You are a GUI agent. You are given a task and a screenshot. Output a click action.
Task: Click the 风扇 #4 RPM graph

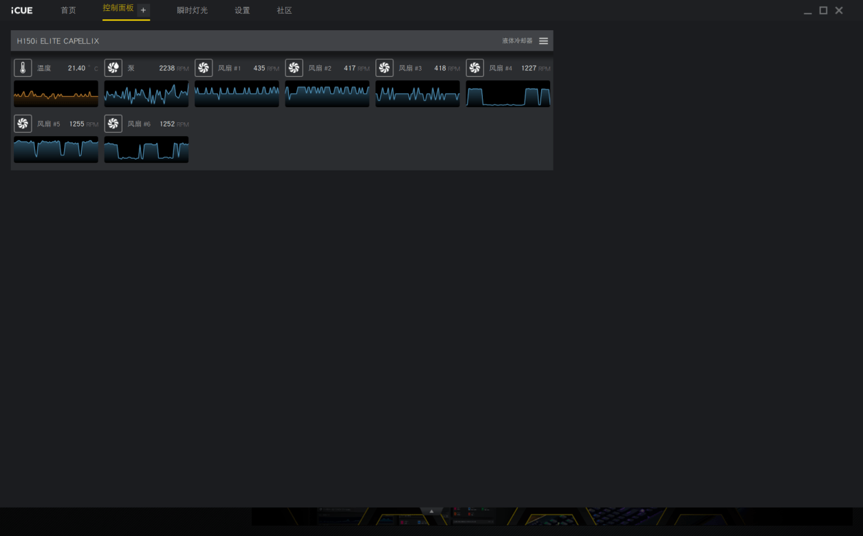[x=508, y=93]
